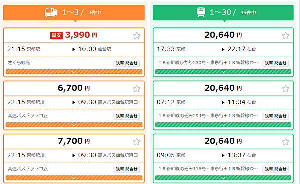The width and height of the screenshot is (300, 184).
Task: Click the 17:33 京都 departure text
Action: coord(171,49)
